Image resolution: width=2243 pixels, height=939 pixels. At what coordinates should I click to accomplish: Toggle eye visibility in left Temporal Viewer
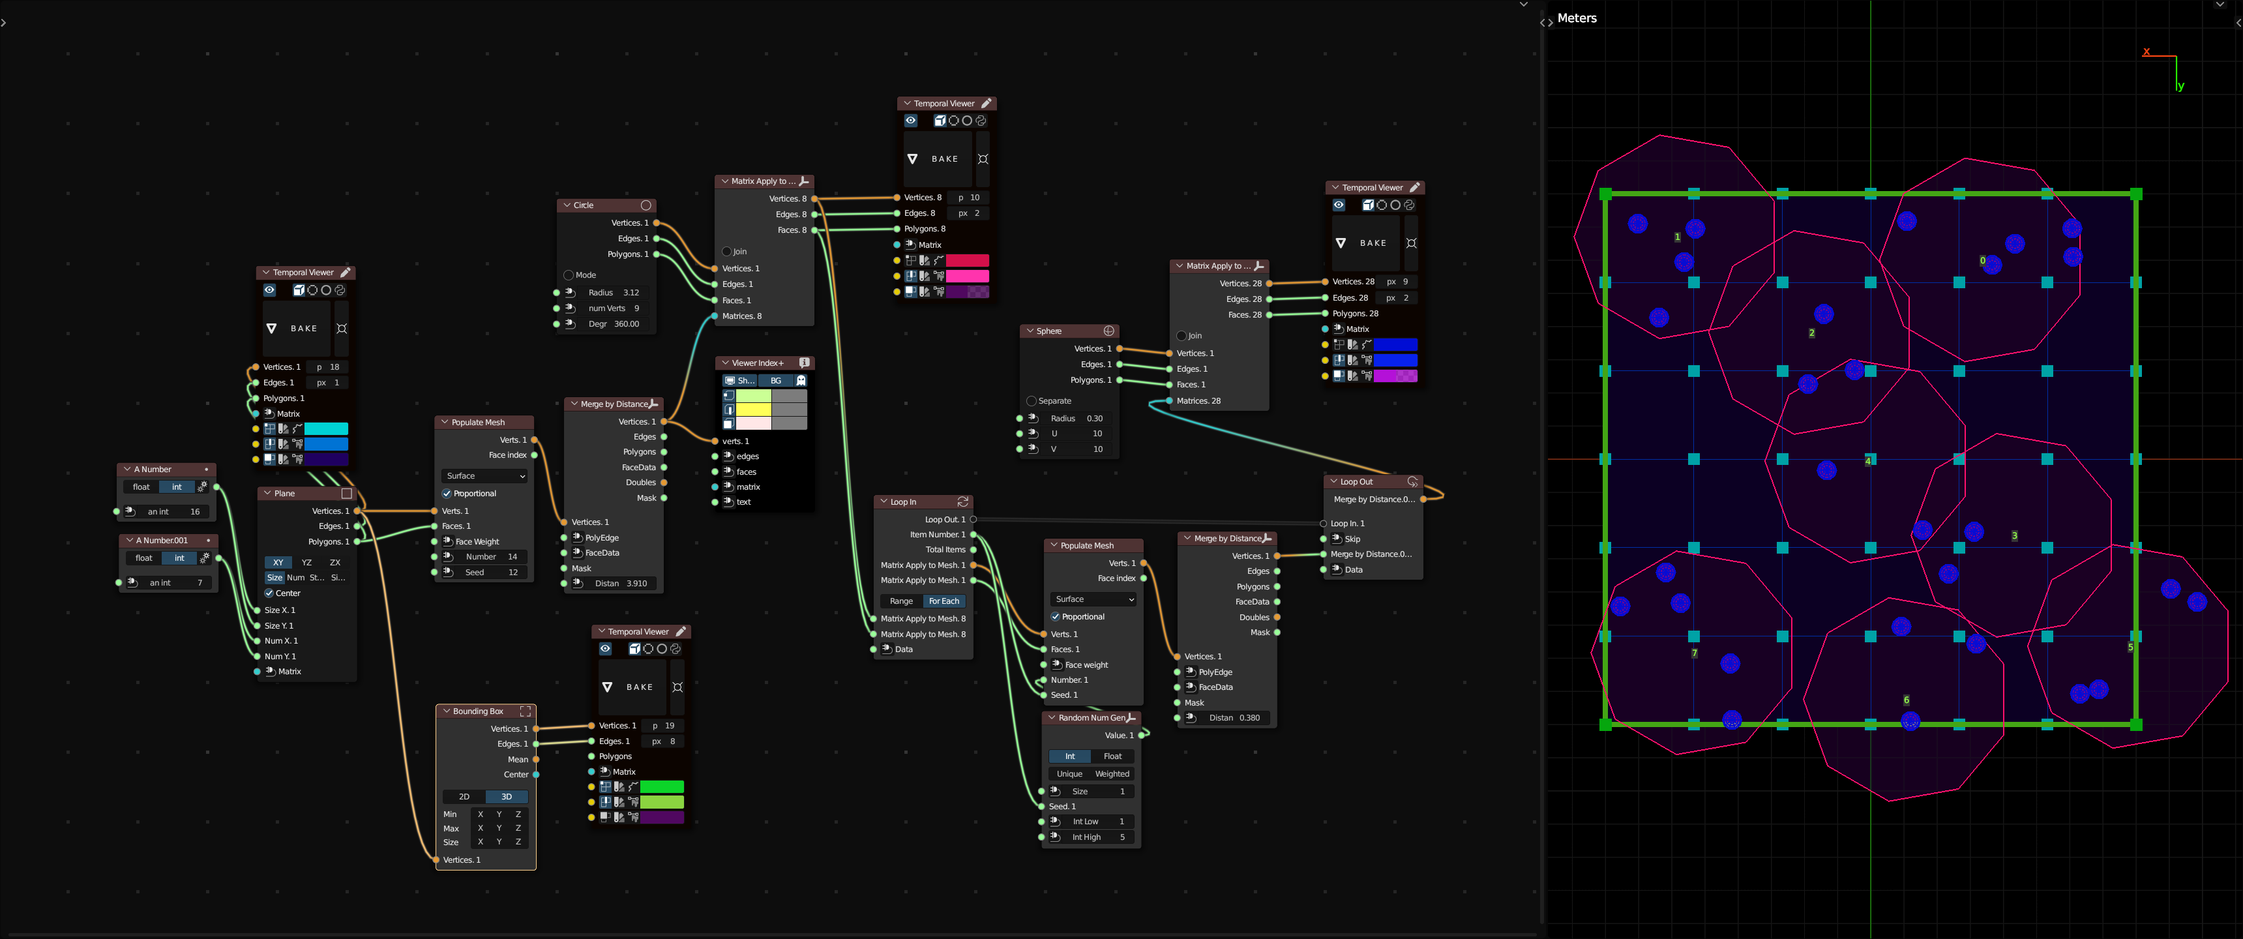pyautogui.click(x=270, y=290)
